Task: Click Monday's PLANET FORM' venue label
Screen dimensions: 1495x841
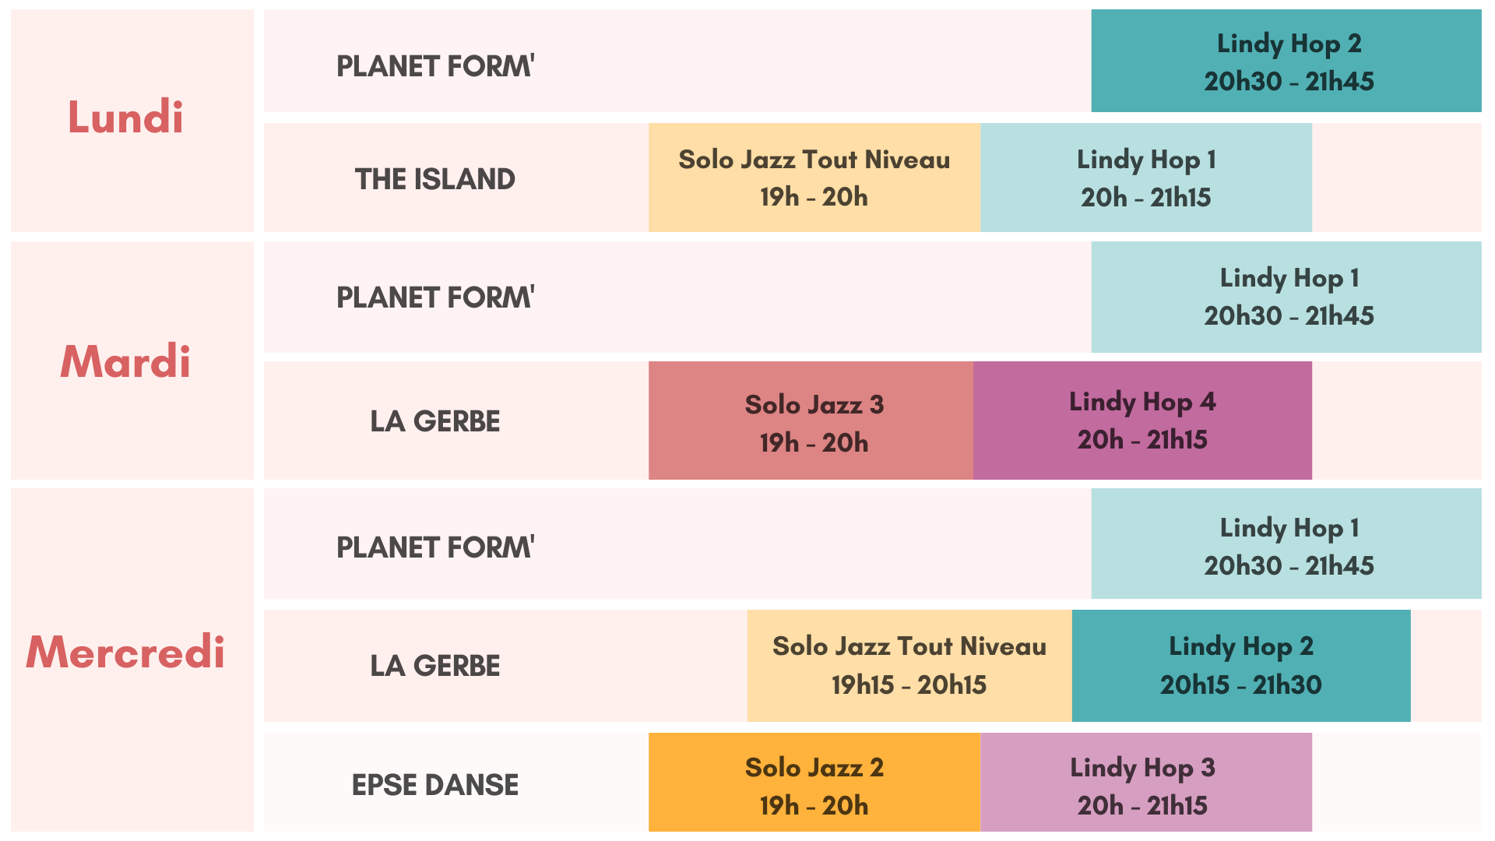Action: tap(435, 66)
